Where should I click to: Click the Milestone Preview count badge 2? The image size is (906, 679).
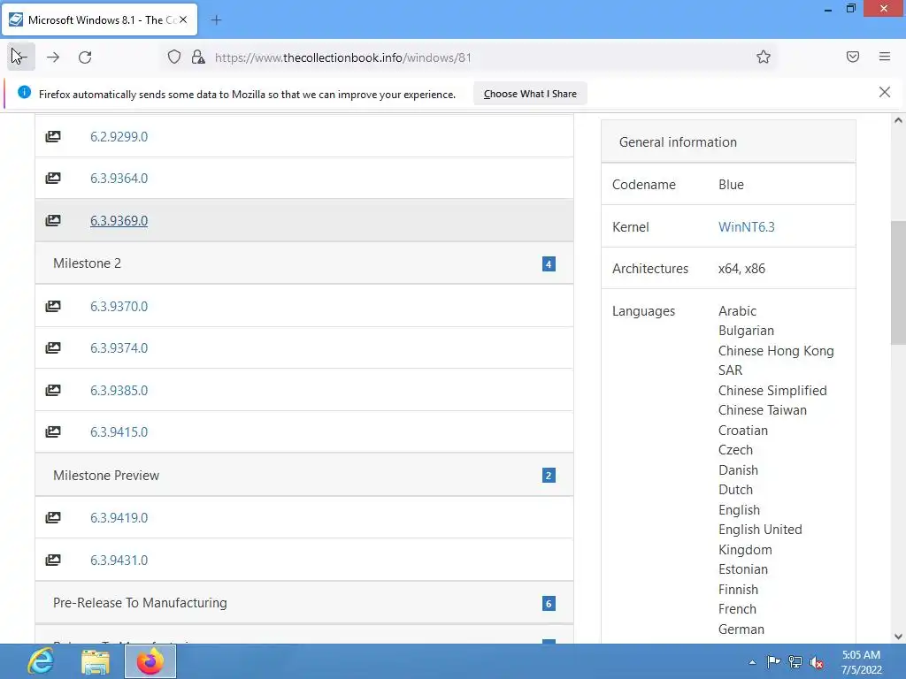(549, 476)
